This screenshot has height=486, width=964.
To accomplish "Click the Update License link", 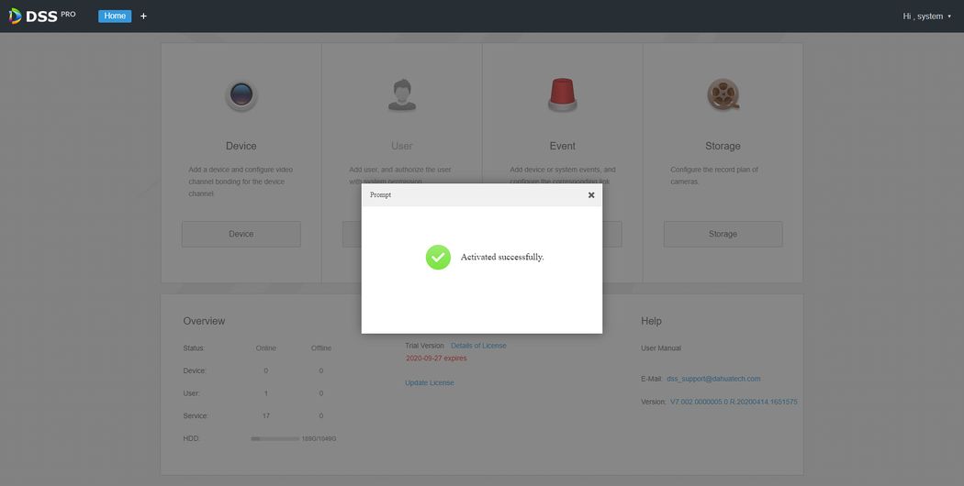I will (x=429, y=382).
